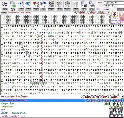Select the Identify word tool
The height and width of the screenshot is (118, 124).
pos(59,4)
